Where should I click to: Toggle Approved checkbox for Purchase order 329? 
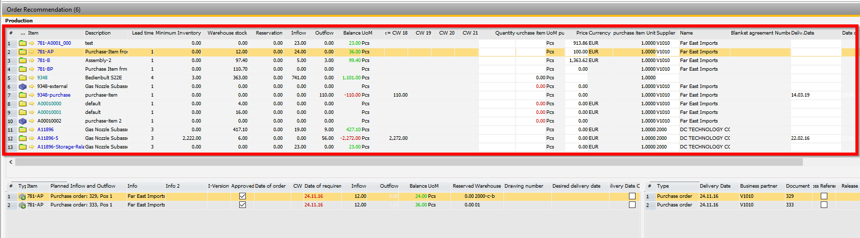pyautogui.click(x=242, y=196)
